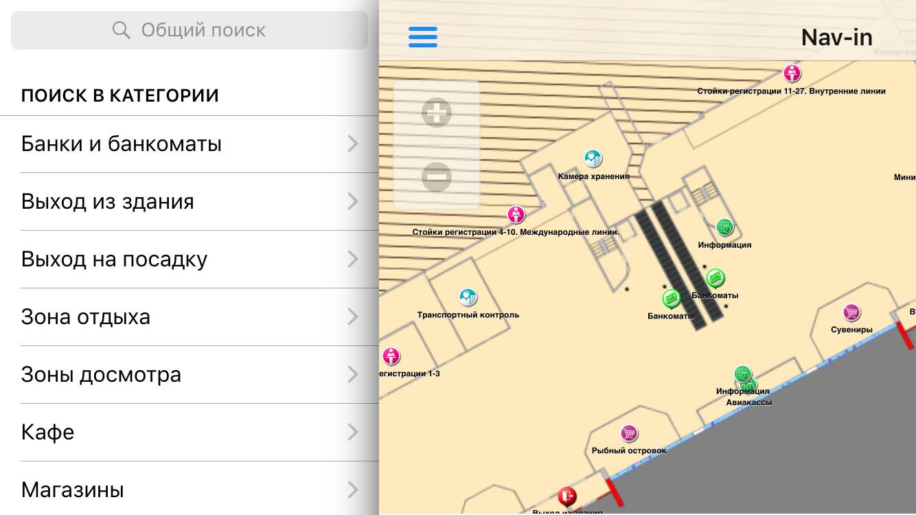Tap the Транспортный контроль map marker
Viewport: 916px width, 515px height.
click(x=468, y=297)
